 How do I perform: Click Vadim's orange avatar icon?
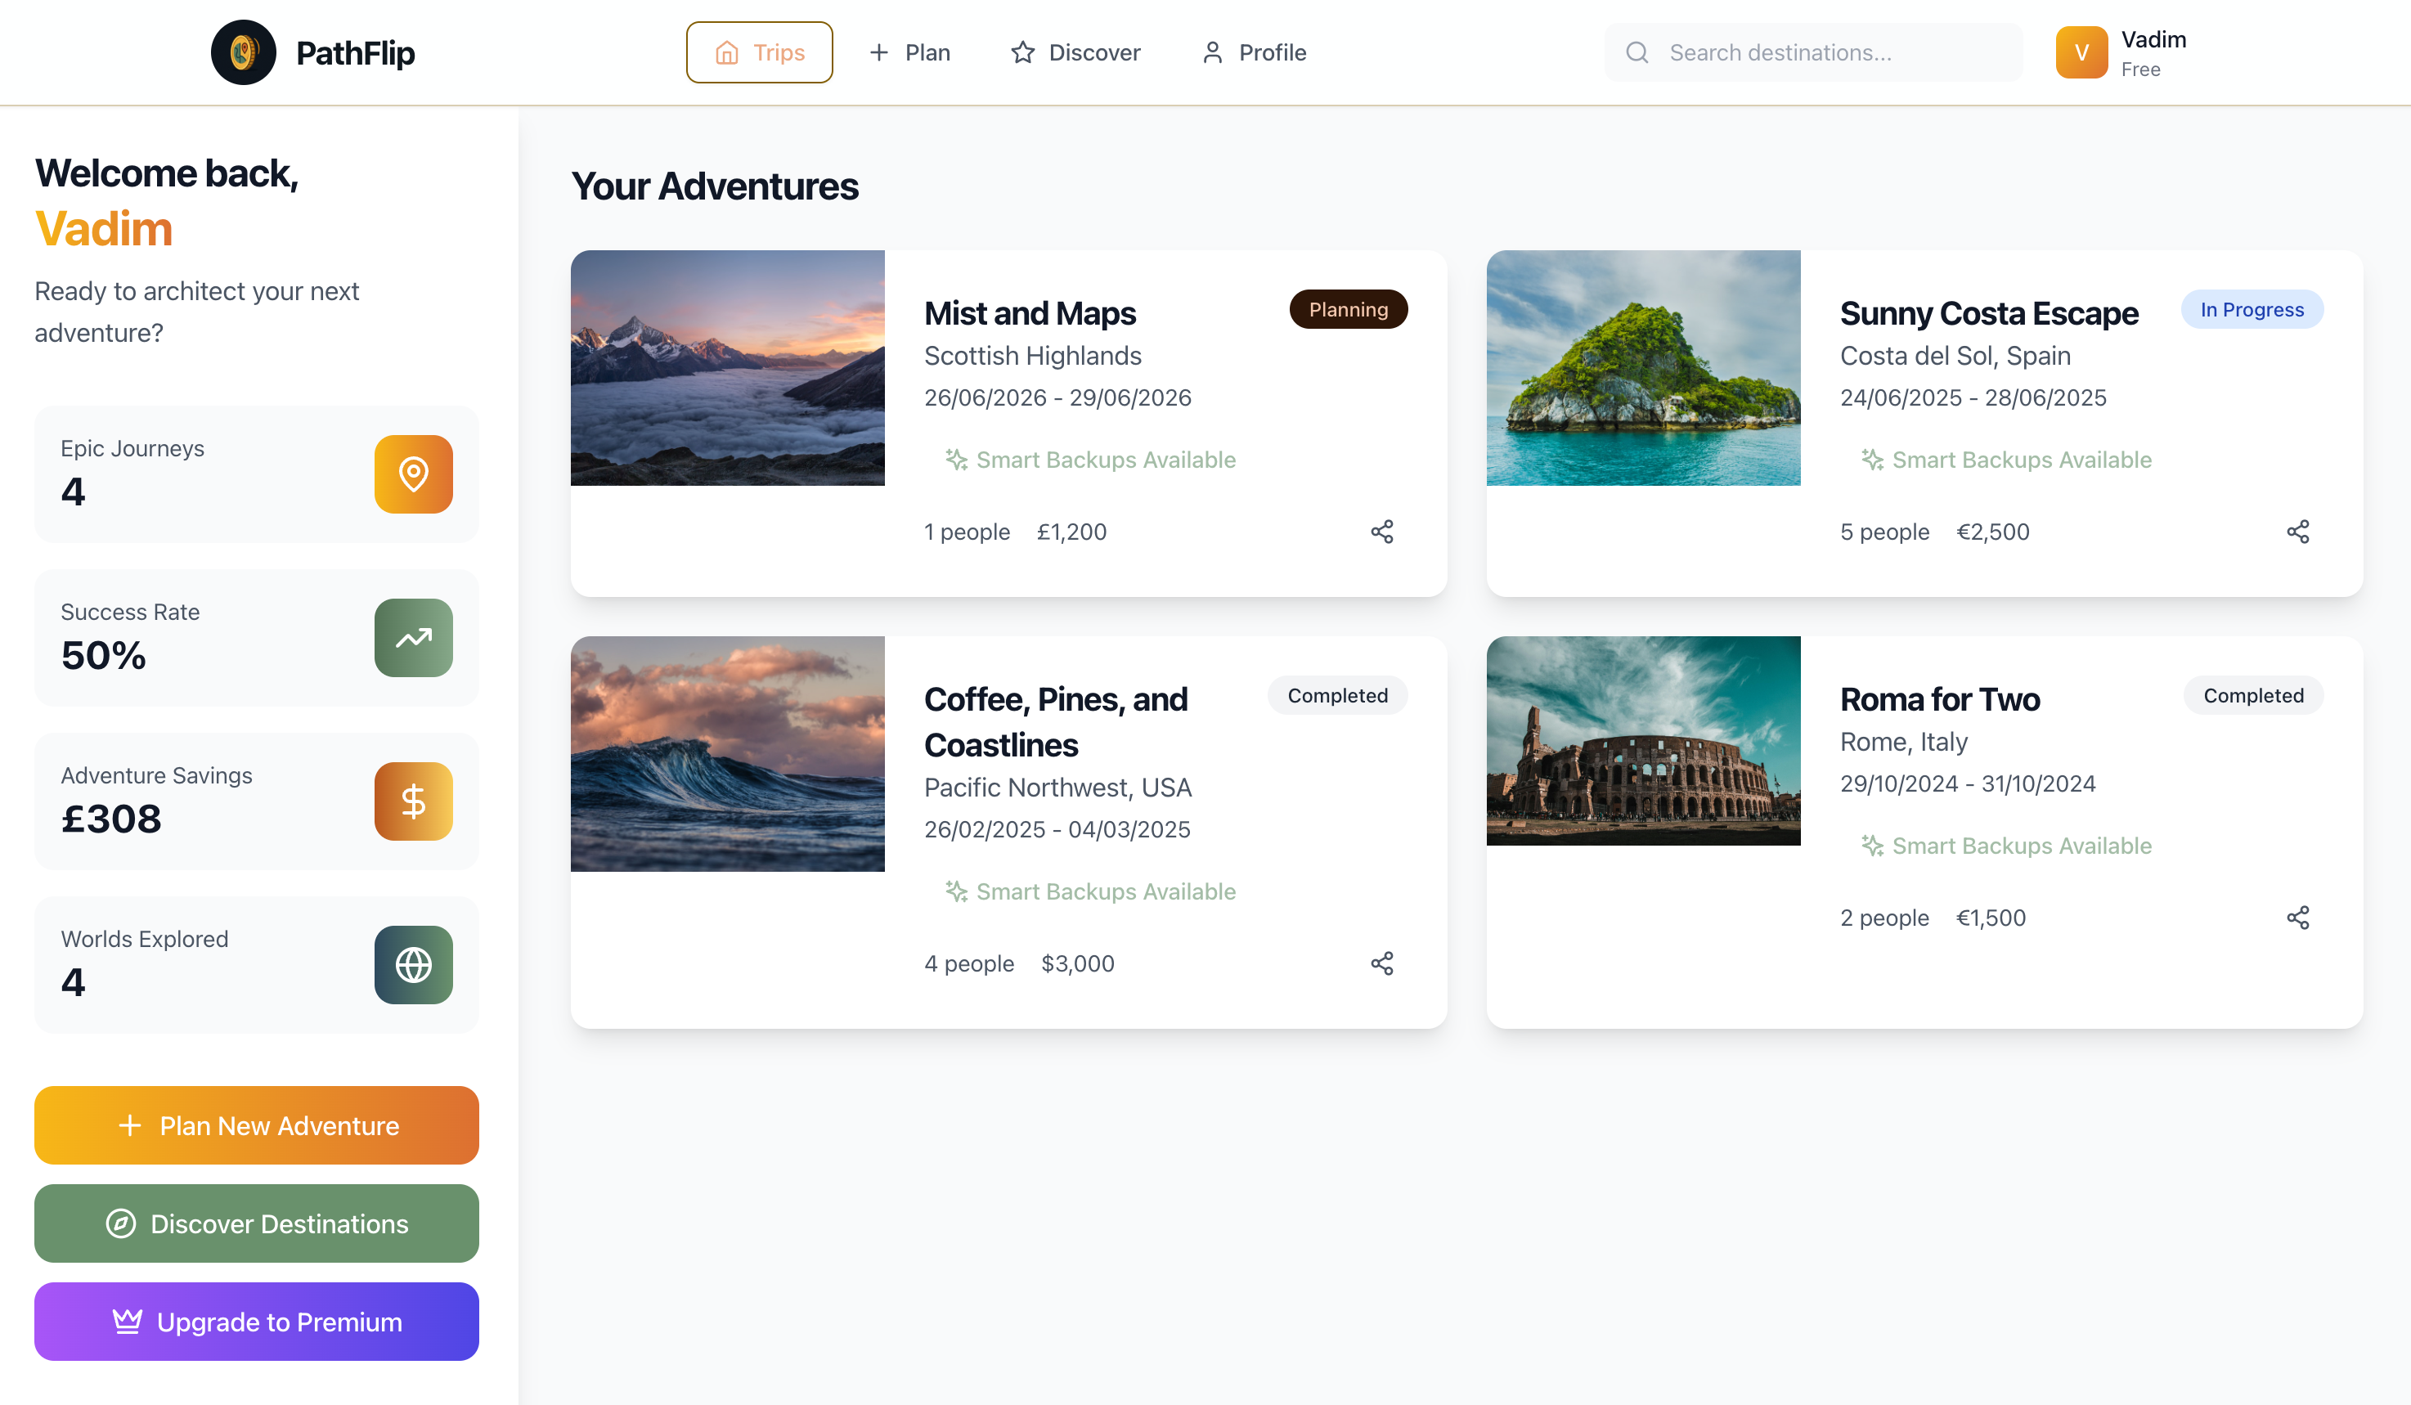click(2081, 52)
